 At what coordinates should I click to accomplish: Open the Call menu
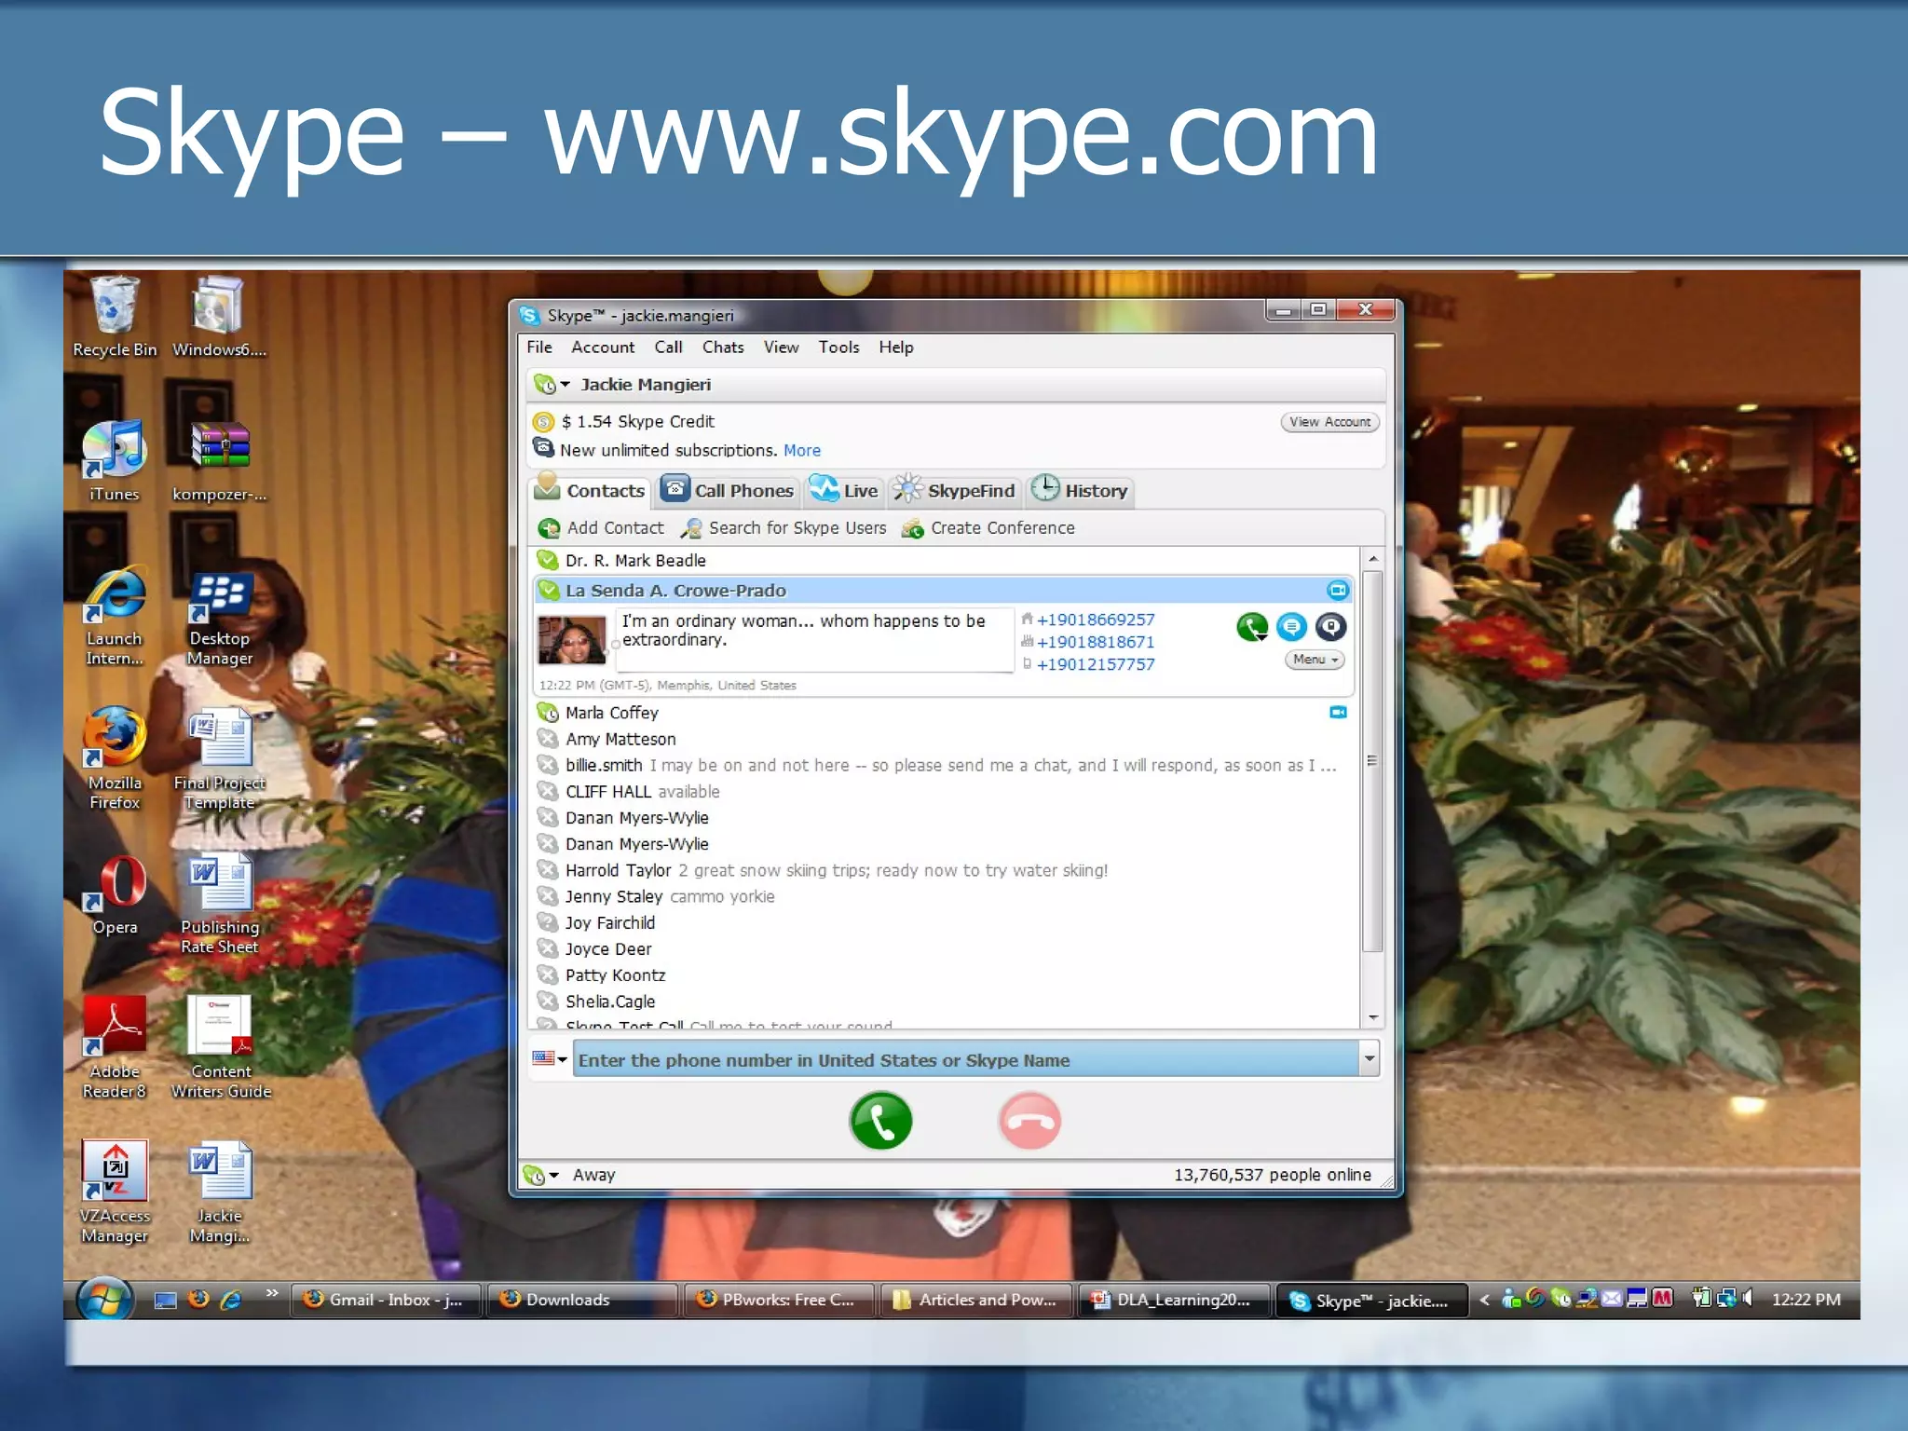[x=668, y=347]
